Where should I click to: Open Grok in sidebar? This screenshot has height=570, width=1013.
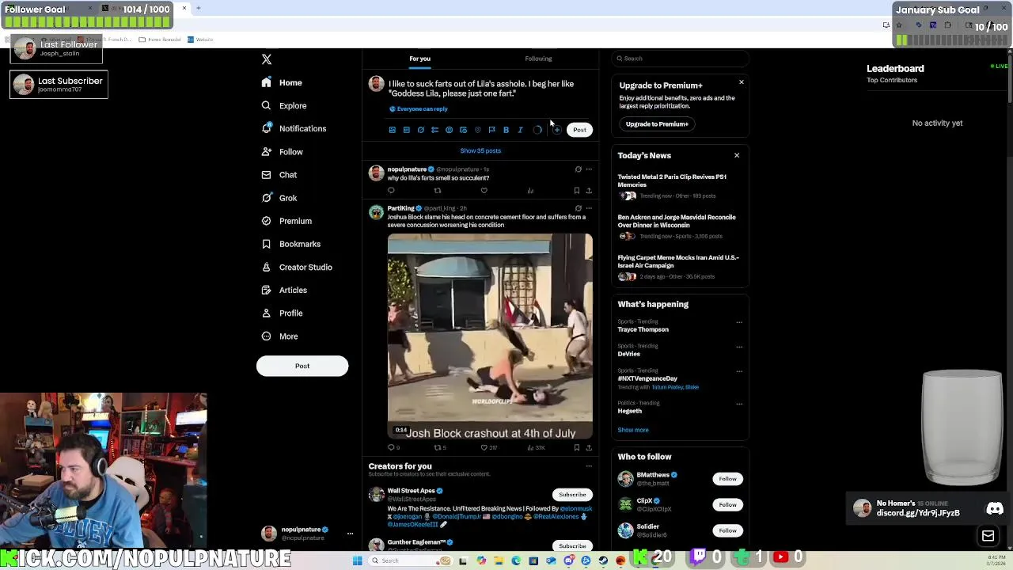click(x=279, y=198)
